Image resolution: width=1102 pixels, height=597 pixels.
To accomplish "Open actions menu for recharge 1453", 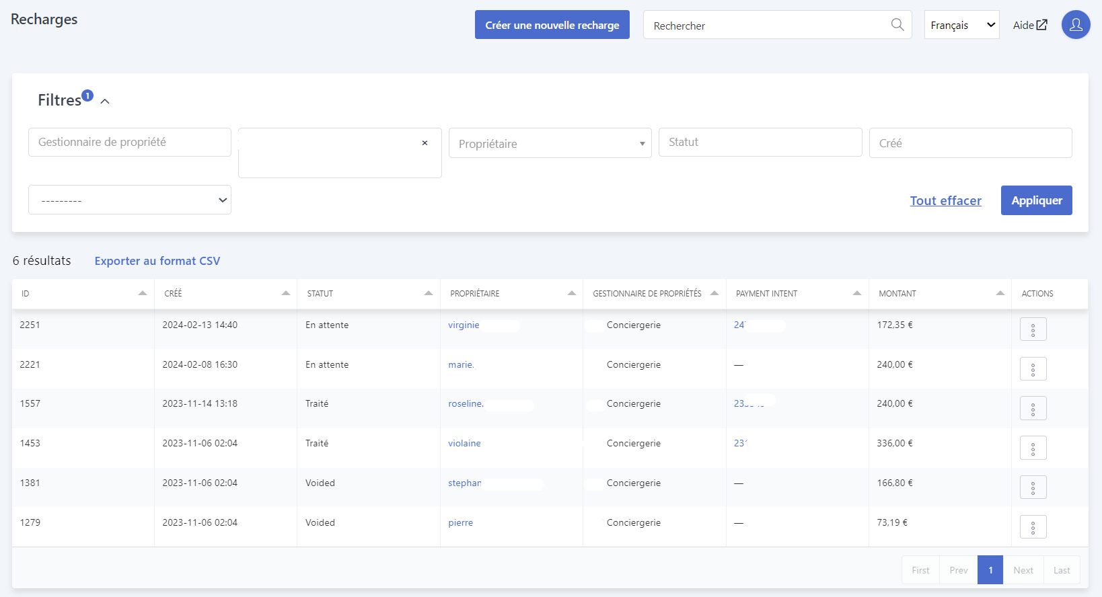I will pyautogui.click(x=1033, y=448).
